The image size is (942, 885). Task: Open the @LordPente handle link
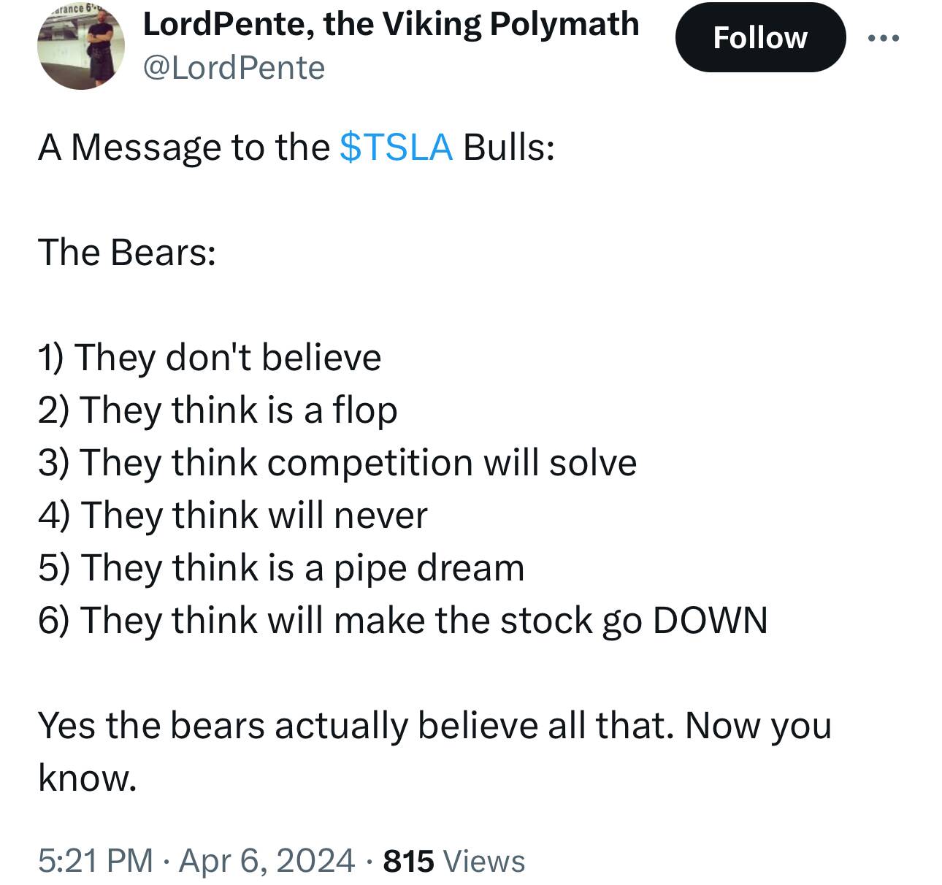coord(234,68)
